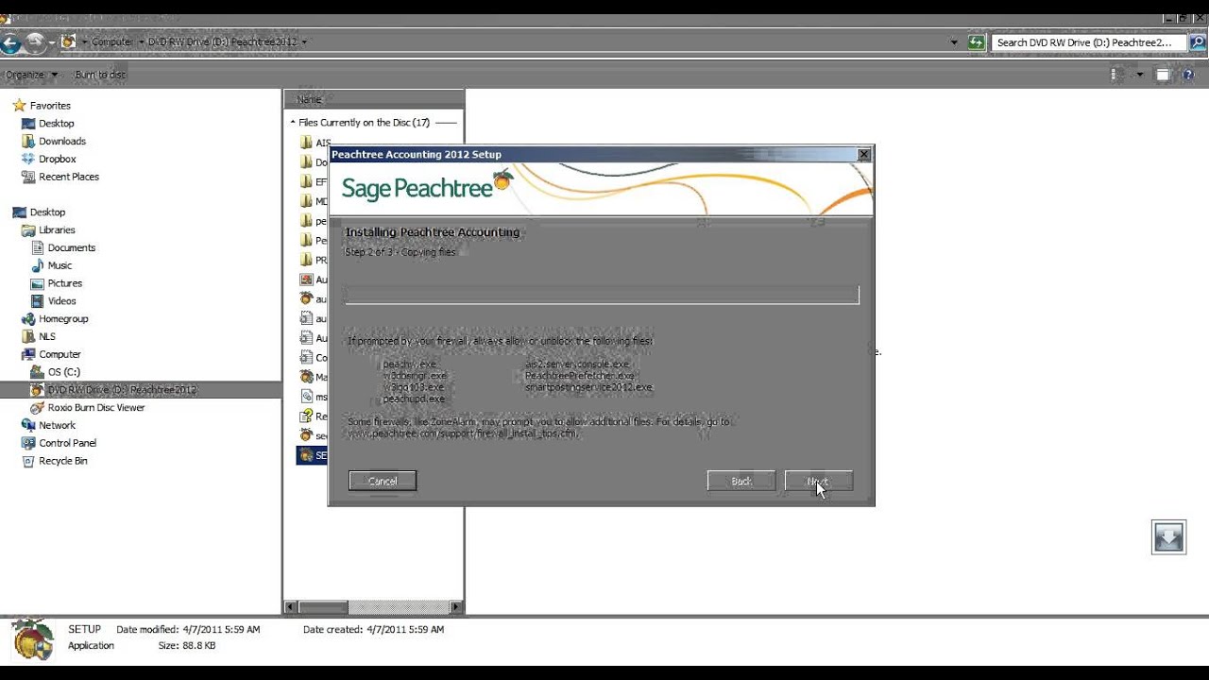1209x680 pixels.
Task: Select Homegroup in navigation pane
Action: [x=63, y=319]
